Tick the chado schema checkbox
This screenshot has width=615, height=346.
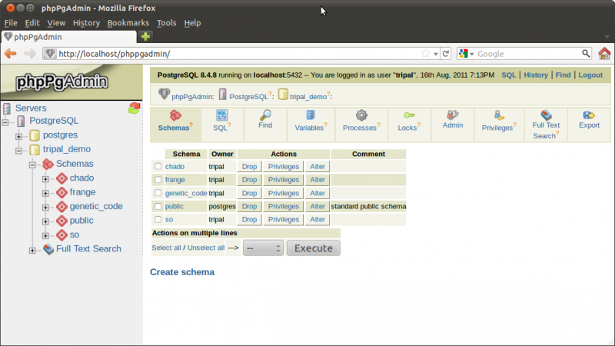tap(158, 166)
